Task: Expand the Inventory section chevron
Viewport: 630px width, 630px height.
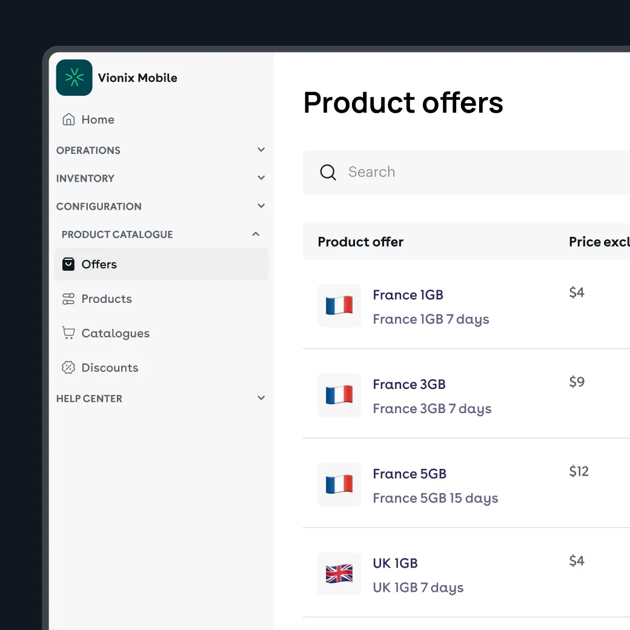Action: [x=261, y=177]
